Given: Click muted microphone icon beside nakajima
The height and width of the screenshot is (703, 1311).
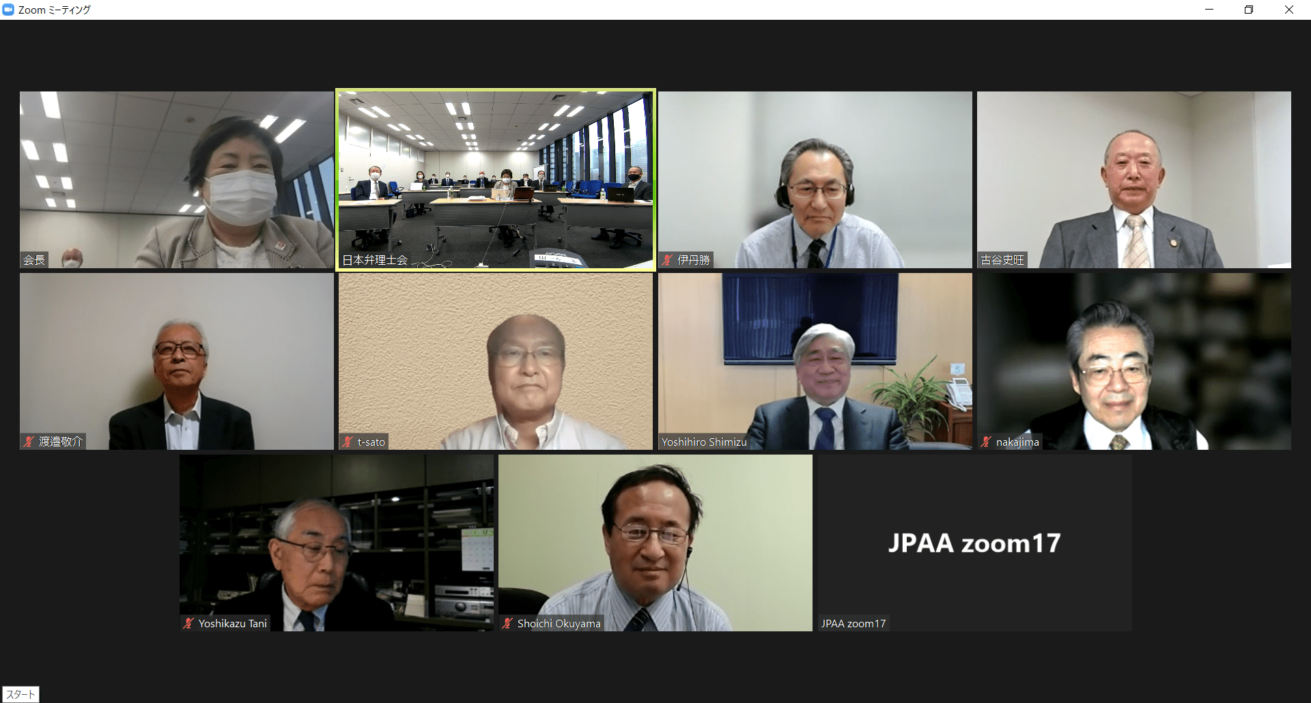Looking at the screenshot, I should (x=986, y=442).
